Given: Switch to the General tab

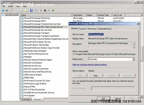Looking at the screenshot, I should click(x=74, y=28).
